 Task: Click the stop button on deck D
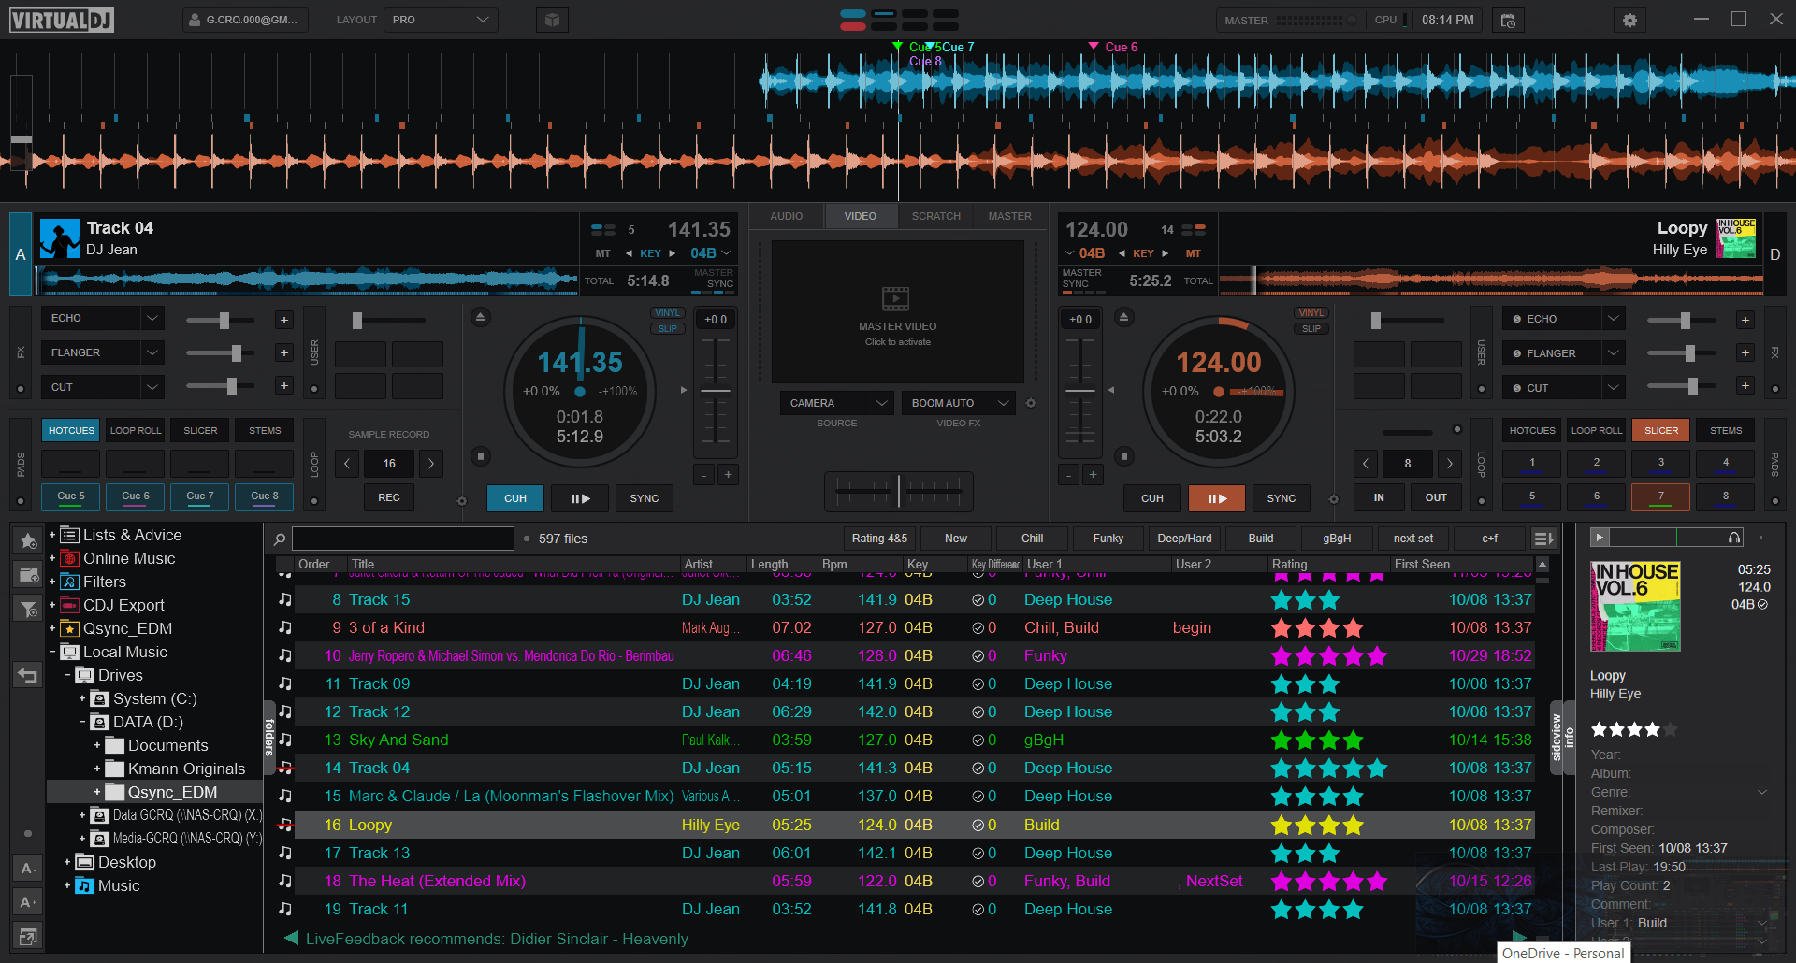pos(1123,456)
